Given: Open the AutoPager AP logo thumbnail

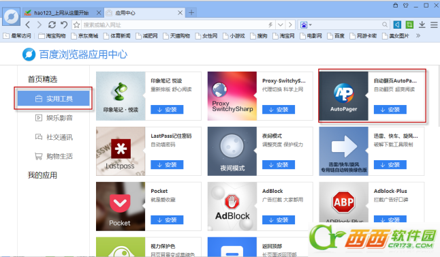Looking at the screenshot, I should click(343, 96).
